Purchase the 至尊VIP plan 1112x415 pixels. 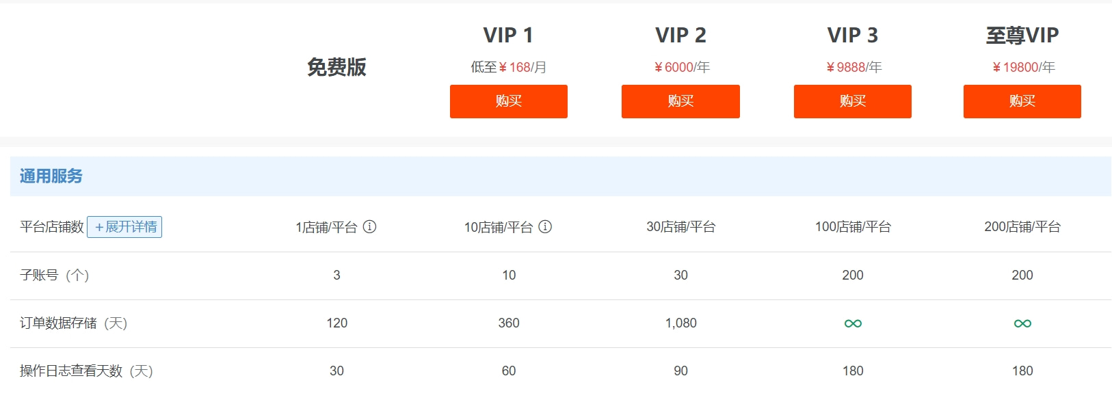click(x=1022, y=101)
